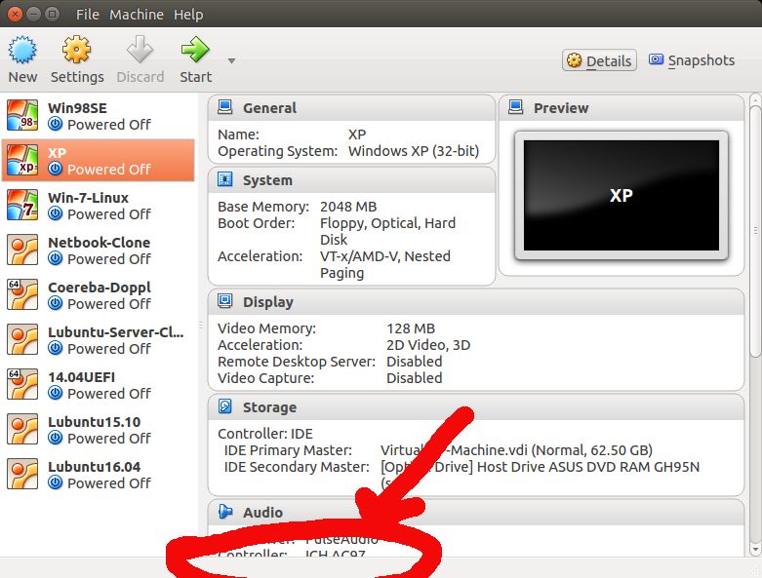
Task: Select the Lubuntu-Server-Cl... machine icon
Action: pos(22,340)
